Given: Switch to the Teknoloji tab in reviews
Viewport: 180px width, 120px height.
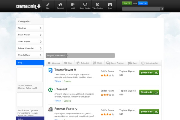Looking at the screenshot, I should (83, 63).
